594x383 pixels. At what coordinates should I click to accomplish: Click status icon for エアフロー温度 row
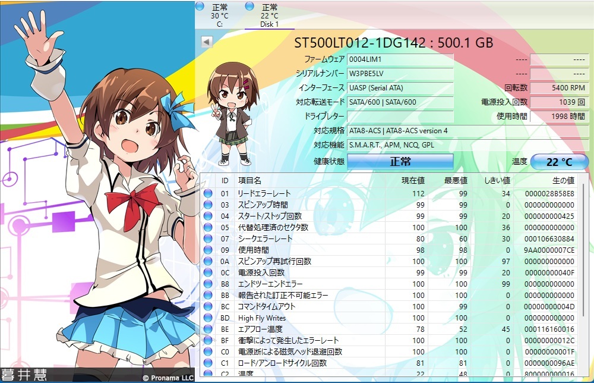pyautogui.click(x=208, y=329)
